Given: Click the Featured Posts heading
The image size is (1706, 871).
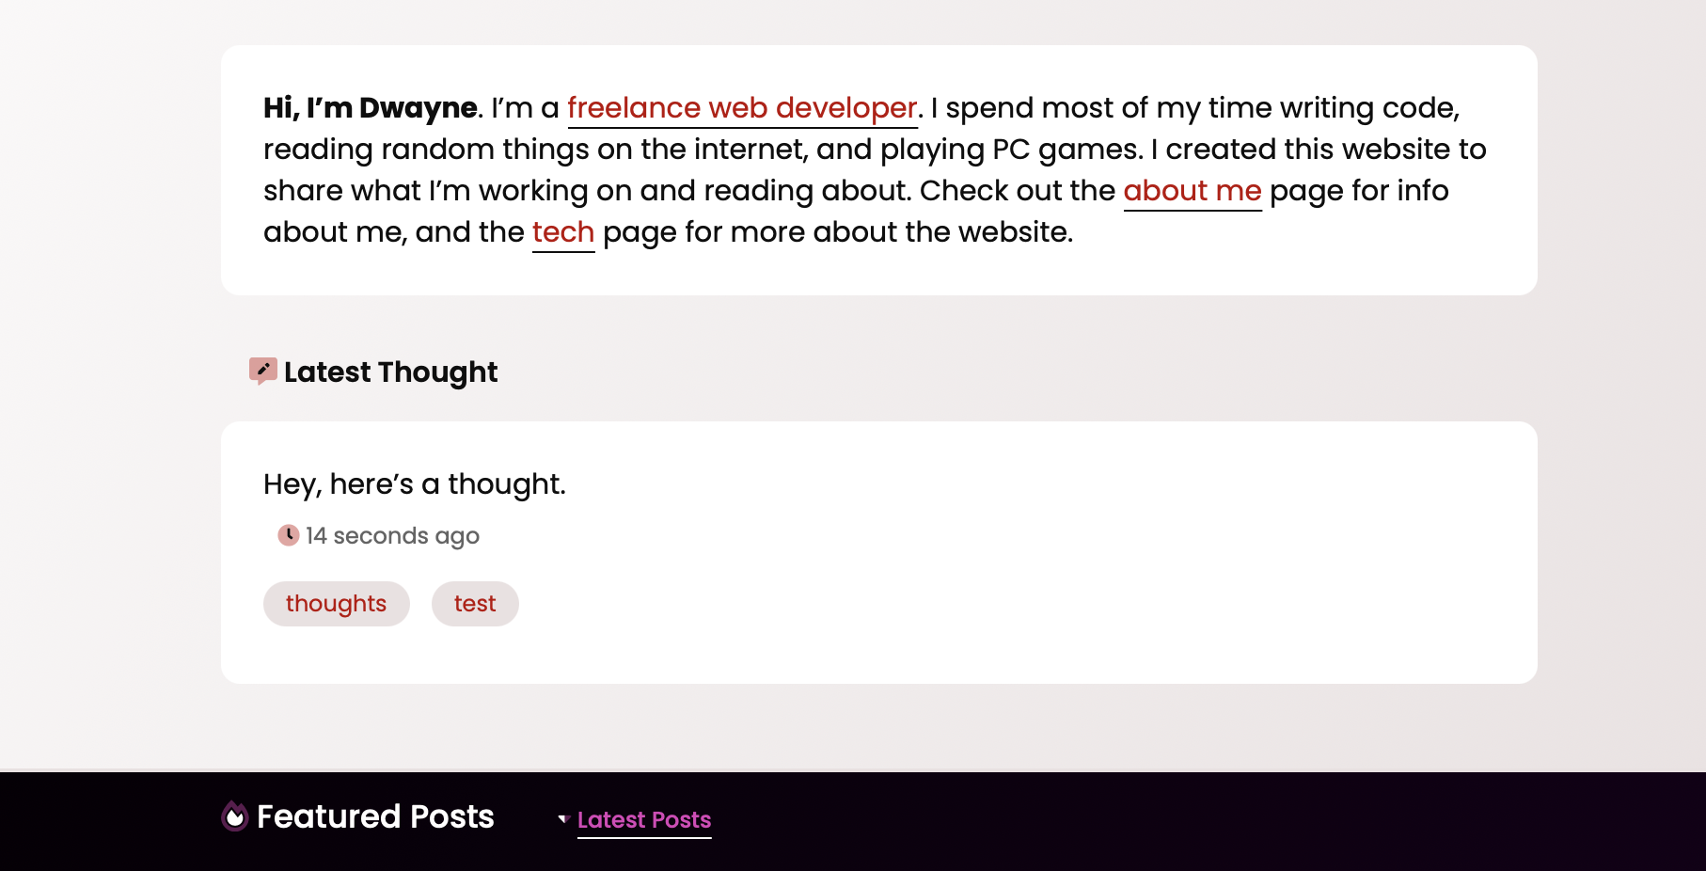Looking at the screenshot, I should tap(375, 816).
